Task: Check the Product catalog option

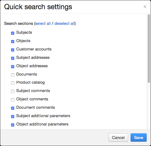Action: [13, 83]
